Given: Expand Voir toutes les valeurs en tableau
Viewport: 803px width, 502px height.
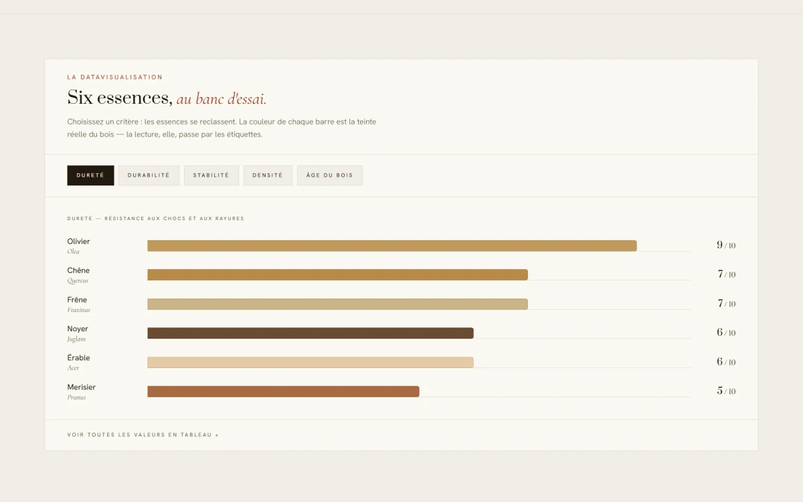Looking at the screenshot, I should pyautogui.click(x=143, y=435).
